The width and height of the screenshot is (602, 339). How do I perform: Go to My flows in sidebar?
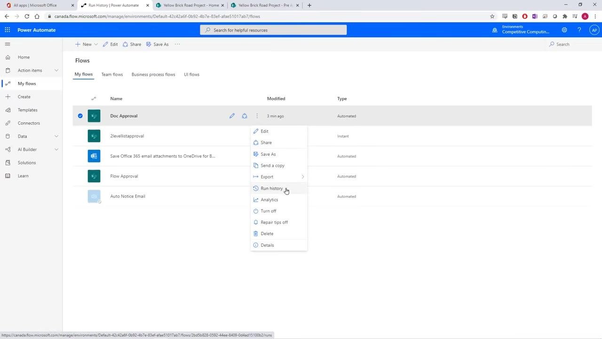tap(27, 83)
